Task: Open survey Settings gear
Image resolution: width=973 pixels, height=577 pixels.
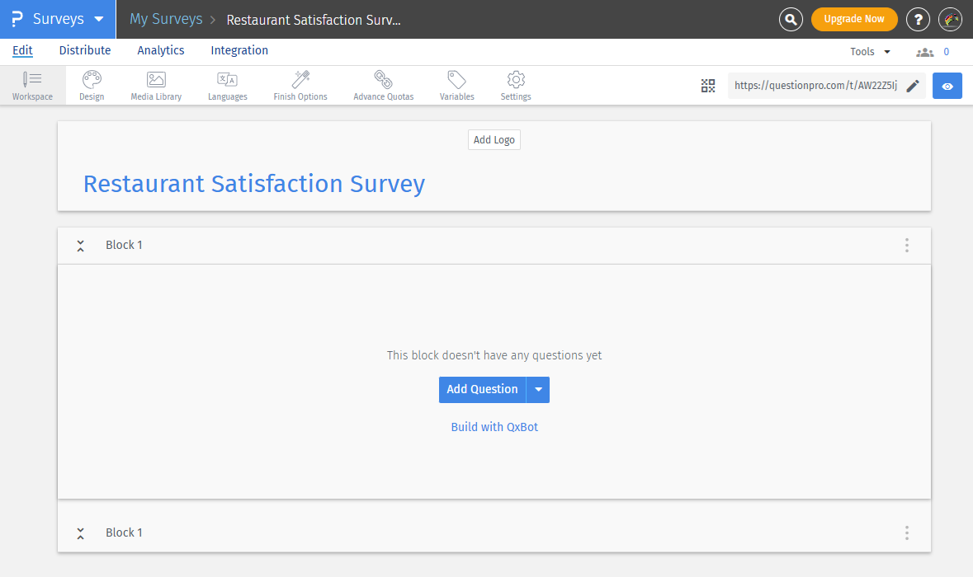Action: 516,85
